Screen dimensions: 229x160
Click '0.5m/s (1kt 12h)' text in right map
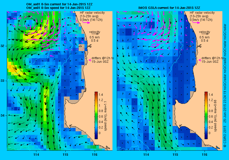point(201,20)
